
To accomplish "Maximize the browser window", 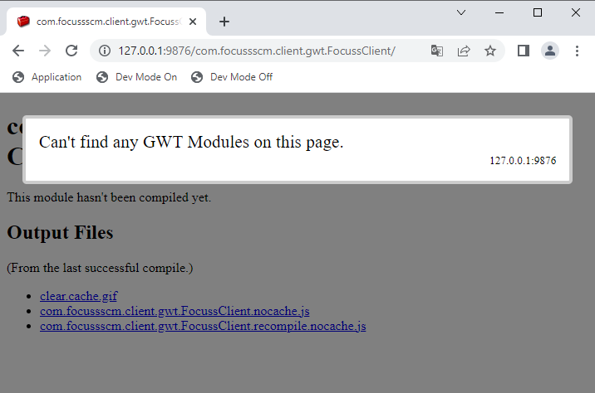I will [538, 12].
